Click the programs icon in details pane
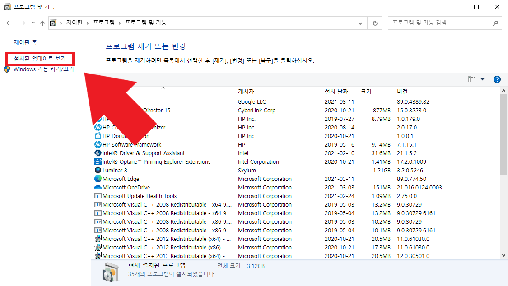Viewport: 508px width, 286px height. [111, 272]
